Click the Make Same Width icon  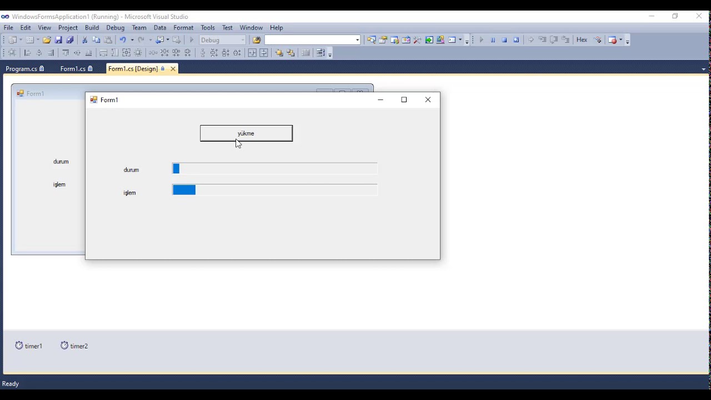point(103,53)
